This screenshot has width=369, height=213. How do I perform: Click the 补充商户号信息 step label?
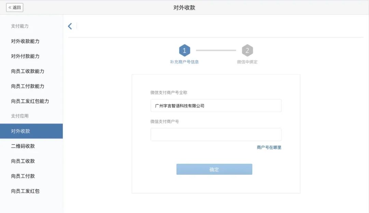184,62
